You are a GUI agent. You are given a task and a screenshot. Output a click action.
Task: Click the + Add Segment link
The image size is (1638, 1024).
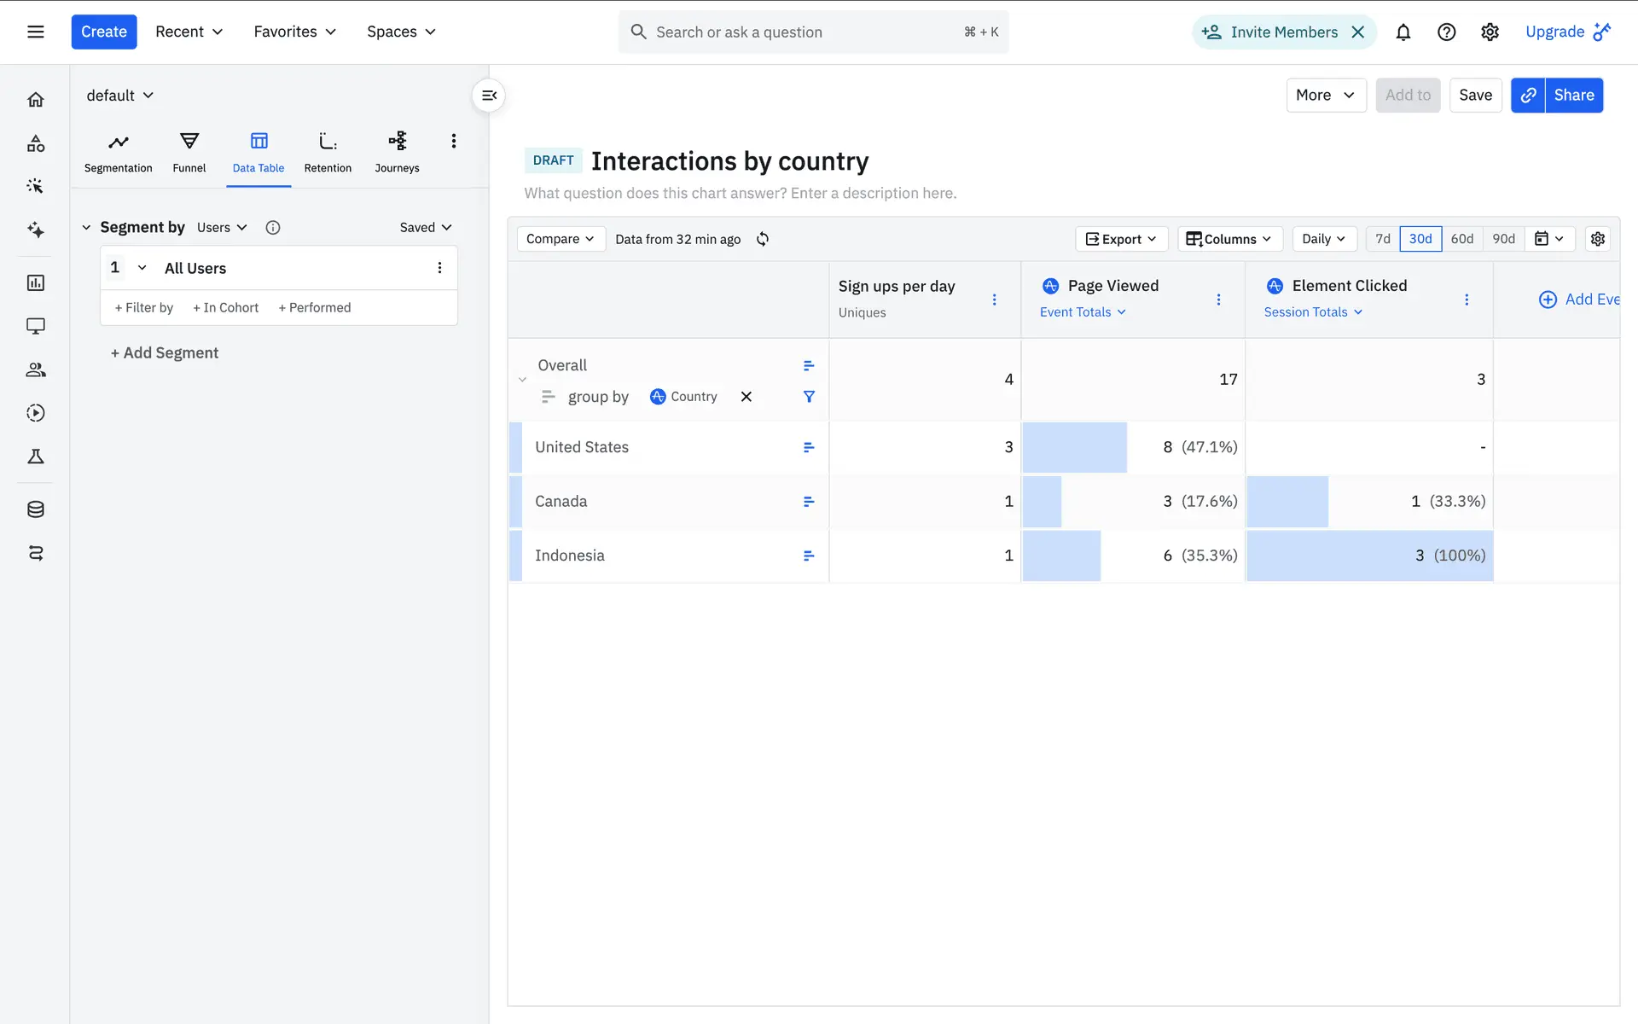pos(165,353)
